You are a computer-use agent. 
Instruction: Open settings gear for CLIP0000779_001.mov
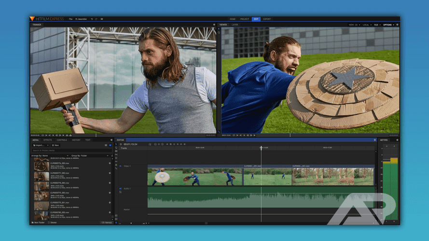click(110, 202)
